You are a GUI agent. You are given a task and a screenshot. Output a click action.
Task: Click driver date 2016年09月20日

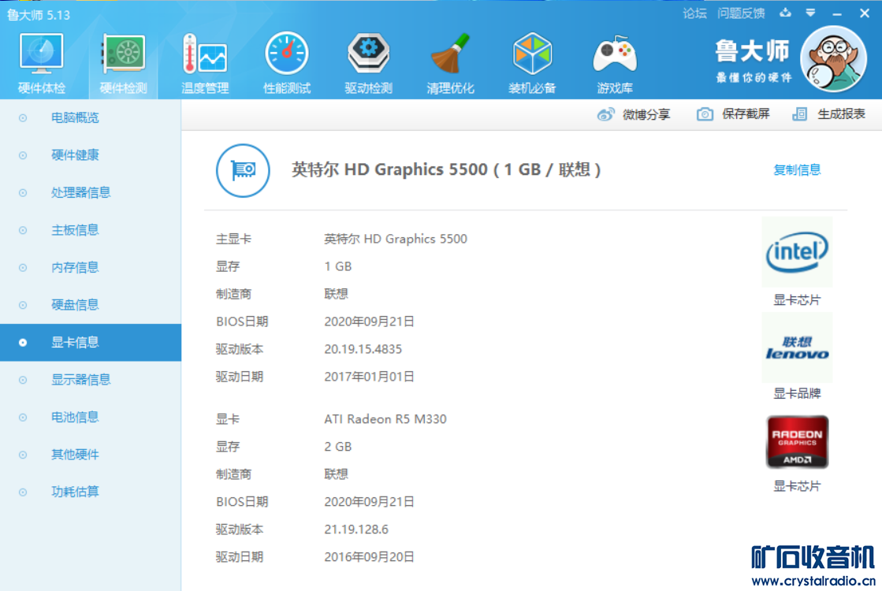point(369,556)
